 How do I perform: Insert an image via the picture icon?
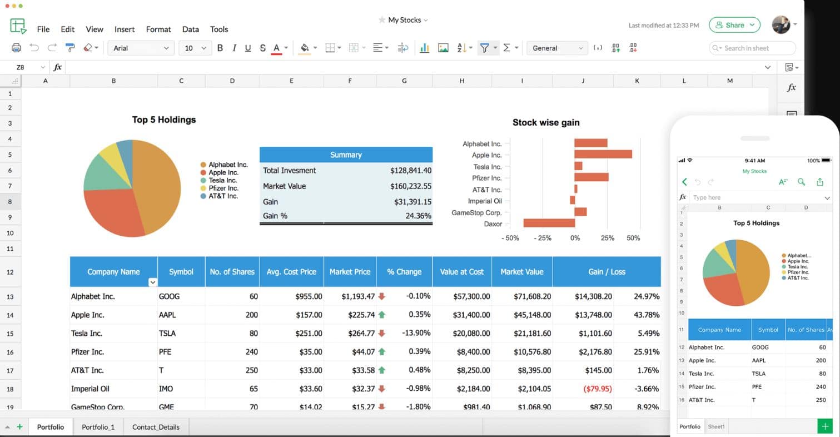coord(443,48)
